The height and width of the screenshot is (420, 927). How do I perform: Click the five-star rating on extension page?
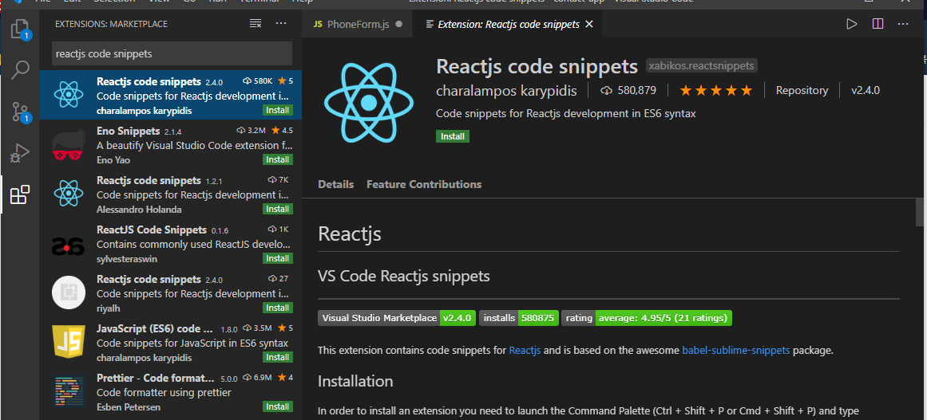715,90
